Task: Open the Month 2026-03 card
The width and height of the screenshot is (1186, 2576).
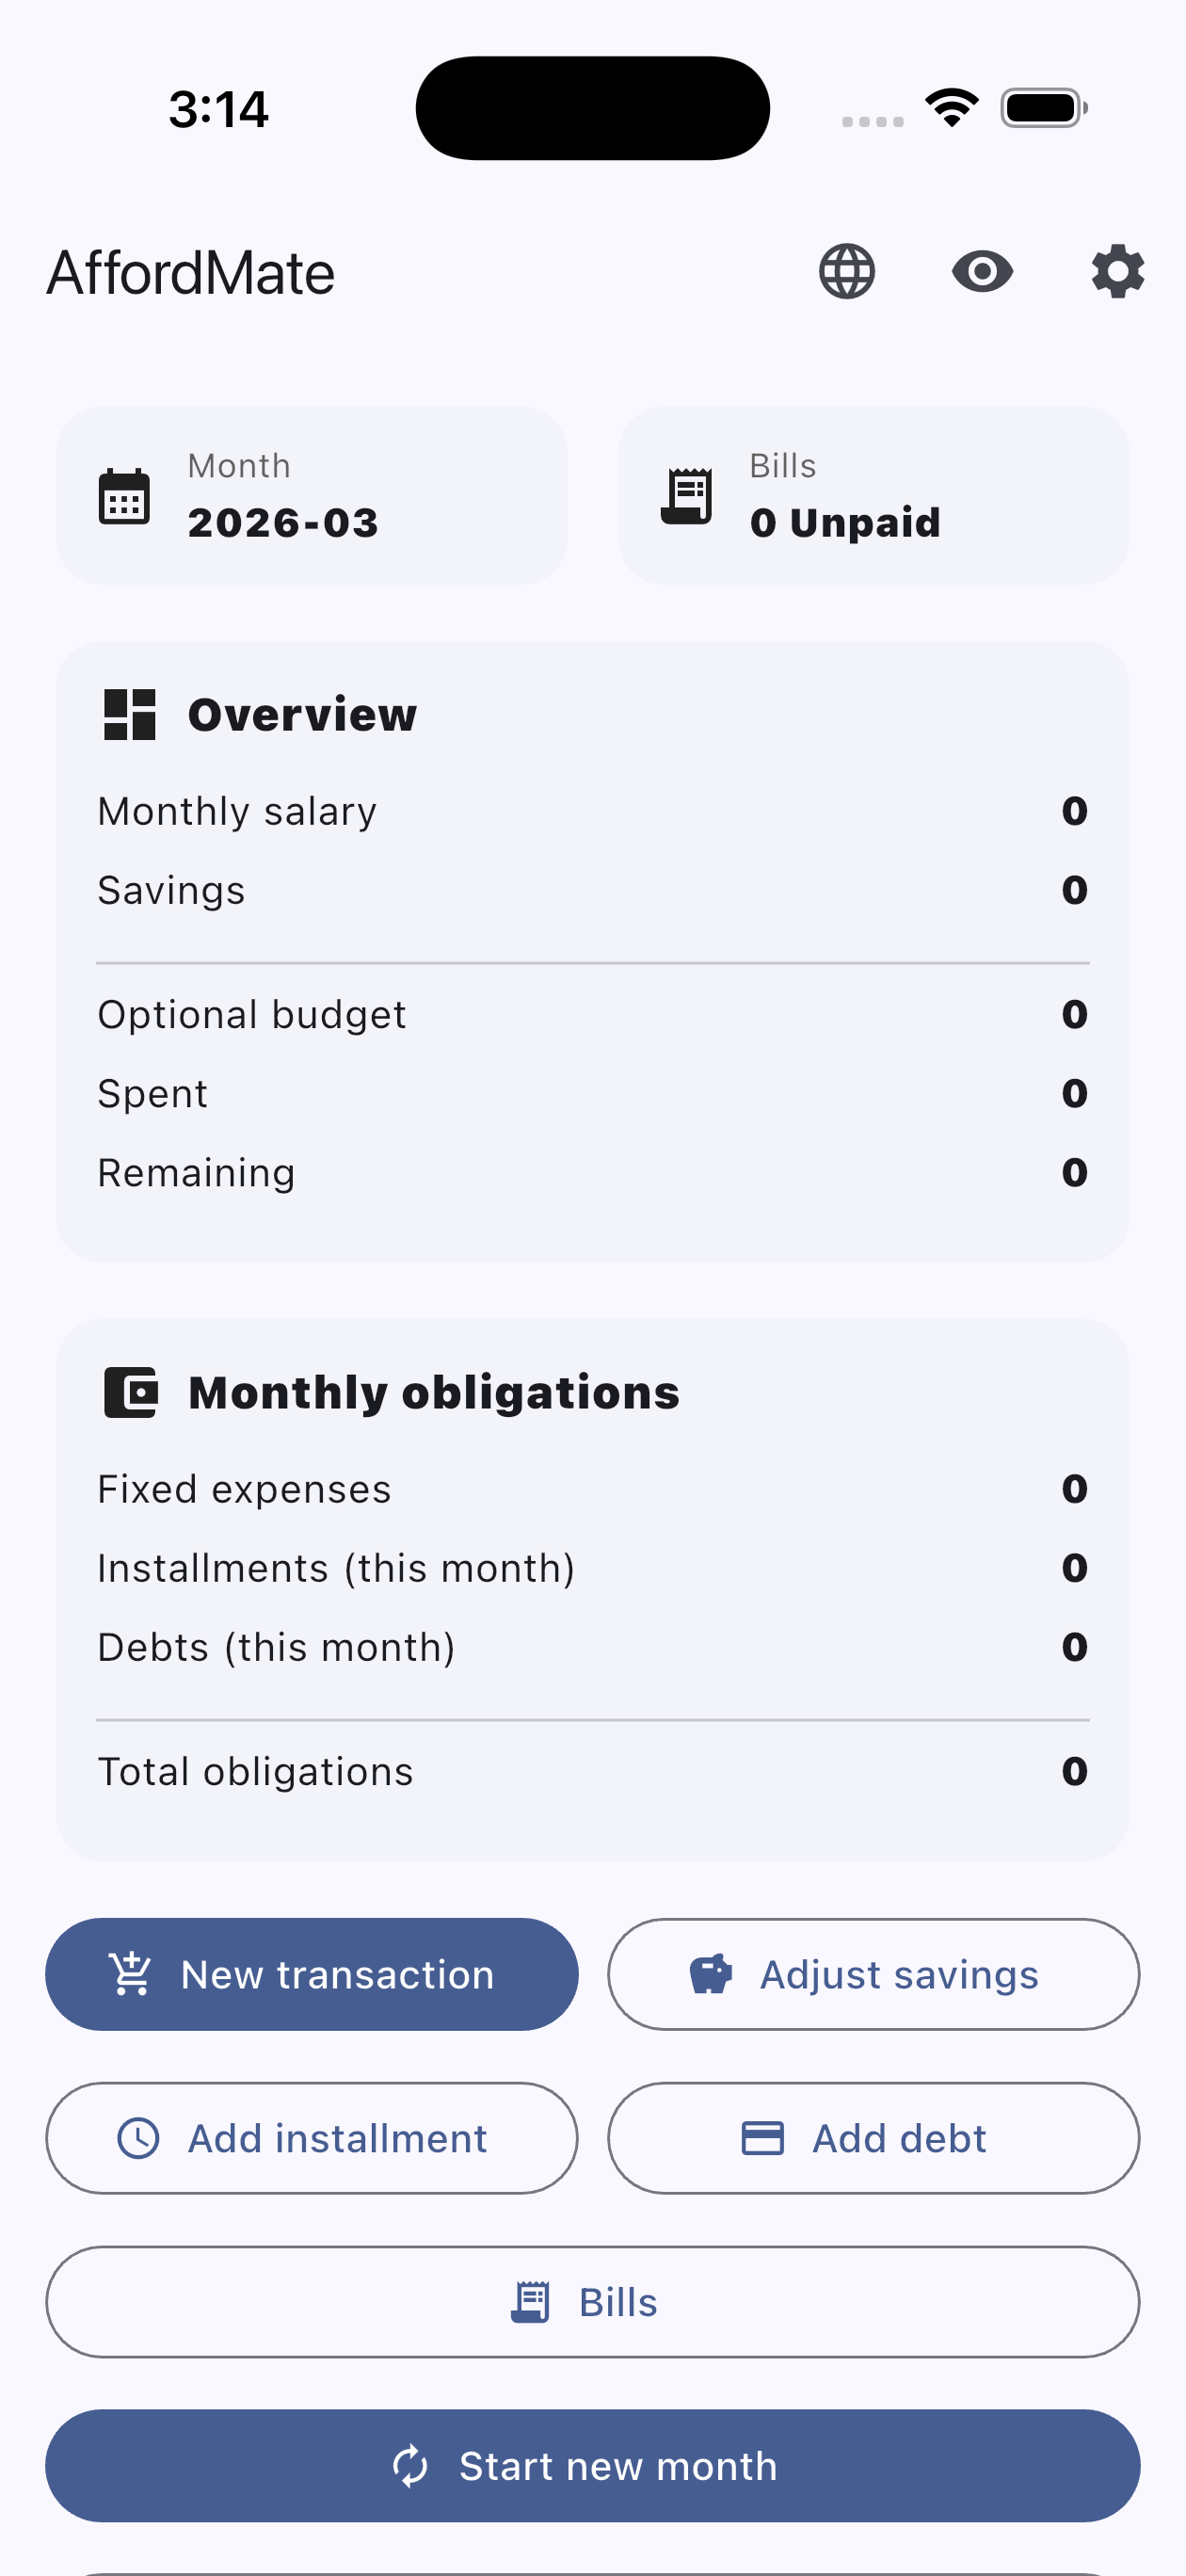Action: pos(312,496)
